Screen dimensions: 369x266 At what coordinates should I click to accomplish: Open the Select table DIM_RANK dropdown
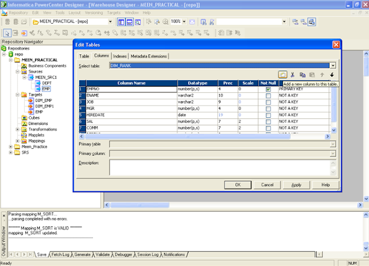(x=333, y=66)
